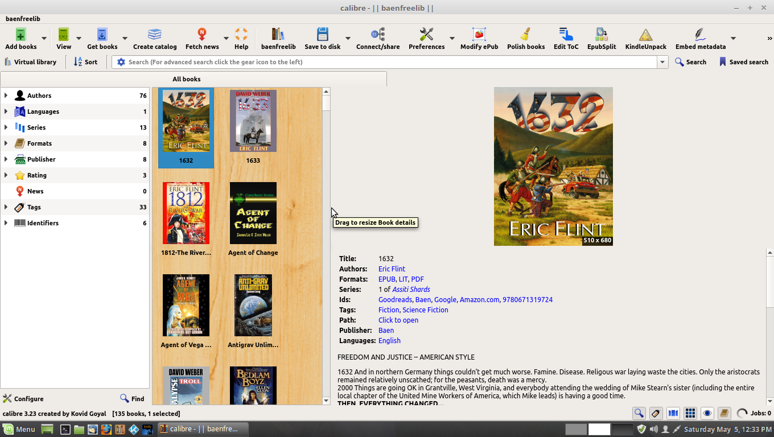Open the Virtual library menu

[x=30, y=62]
